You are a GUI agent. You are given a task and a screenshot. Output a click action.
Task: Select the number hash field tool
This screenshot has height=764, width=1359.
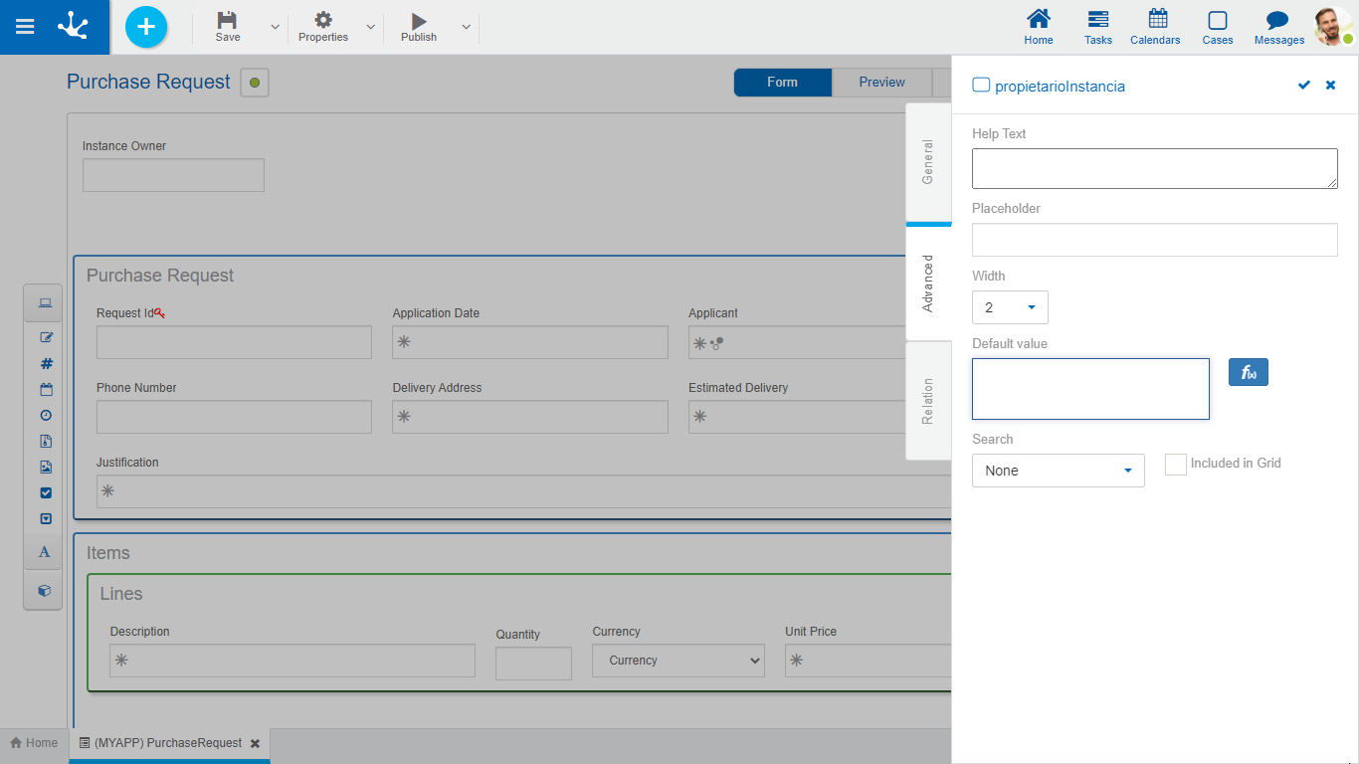pyautogui.click(x=45, y=363)
